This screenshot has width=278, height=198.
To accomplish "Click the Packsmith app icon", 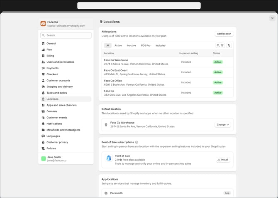I will 106,193.
